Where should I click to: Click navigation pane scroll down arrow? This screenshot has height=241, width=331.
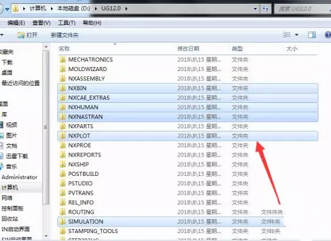tap(46, 236)
